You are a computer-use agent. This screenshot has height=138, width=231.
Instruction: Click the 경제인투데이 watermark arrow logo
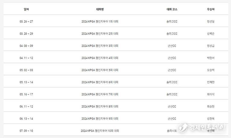coord(183,127)
